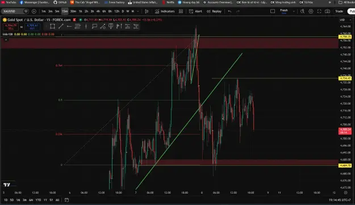Toggle fullscreen mode icon
Screen dimensions: 355x205
319,11
